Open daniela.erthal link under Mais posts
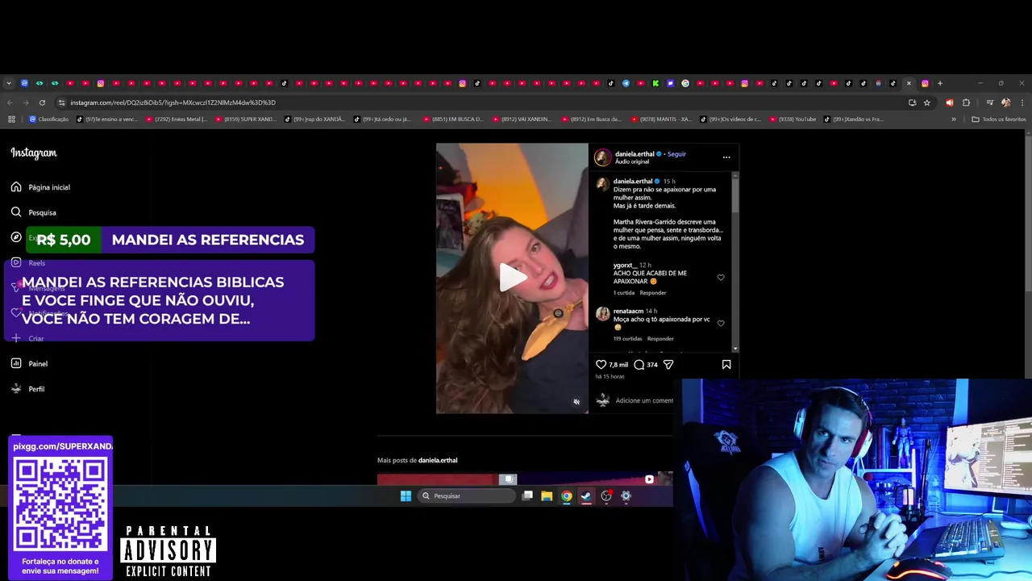Screen dimensions: 1032x581 click(x=438, y=460)
